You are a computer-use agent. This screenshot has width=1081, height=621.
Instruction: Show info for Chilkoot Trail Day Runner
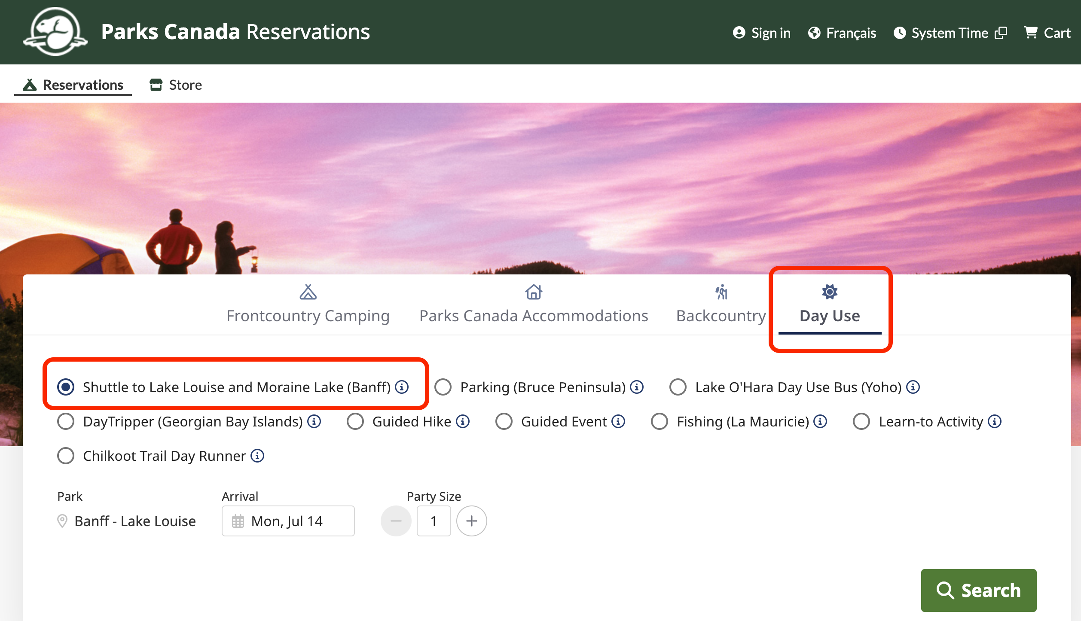point(257,455)
